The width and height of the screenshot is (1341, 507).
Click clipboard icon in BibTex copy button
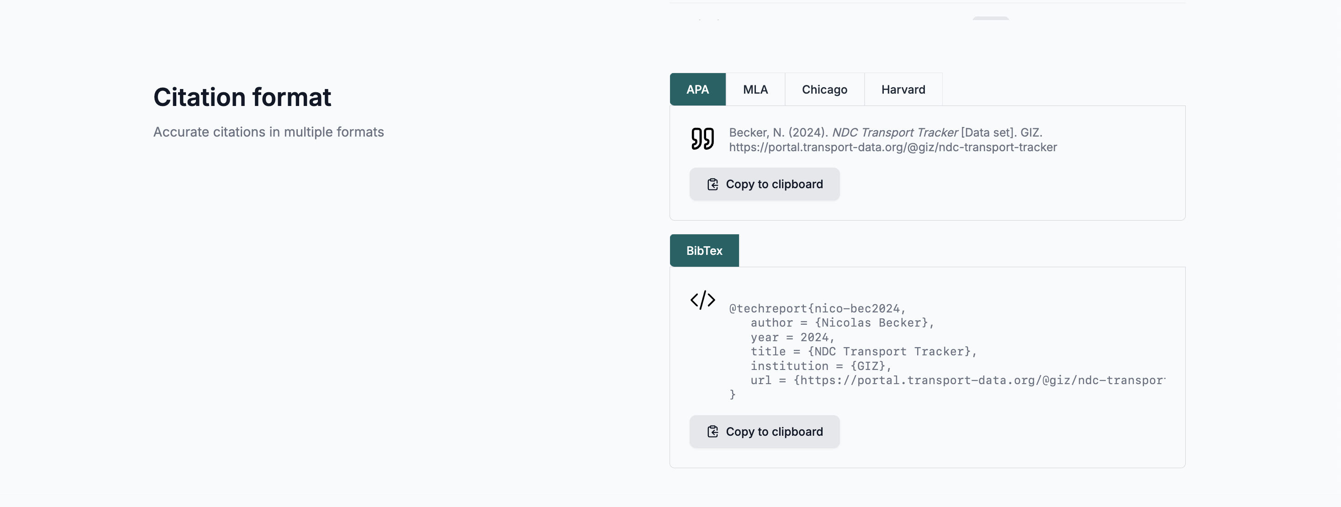(x=713, y=432)
